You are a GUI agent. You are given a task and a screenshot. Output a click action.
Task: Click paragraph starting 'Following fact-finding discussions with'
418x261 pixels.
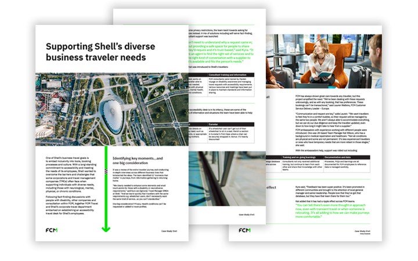pyautogui.click(x=72, y=205)
